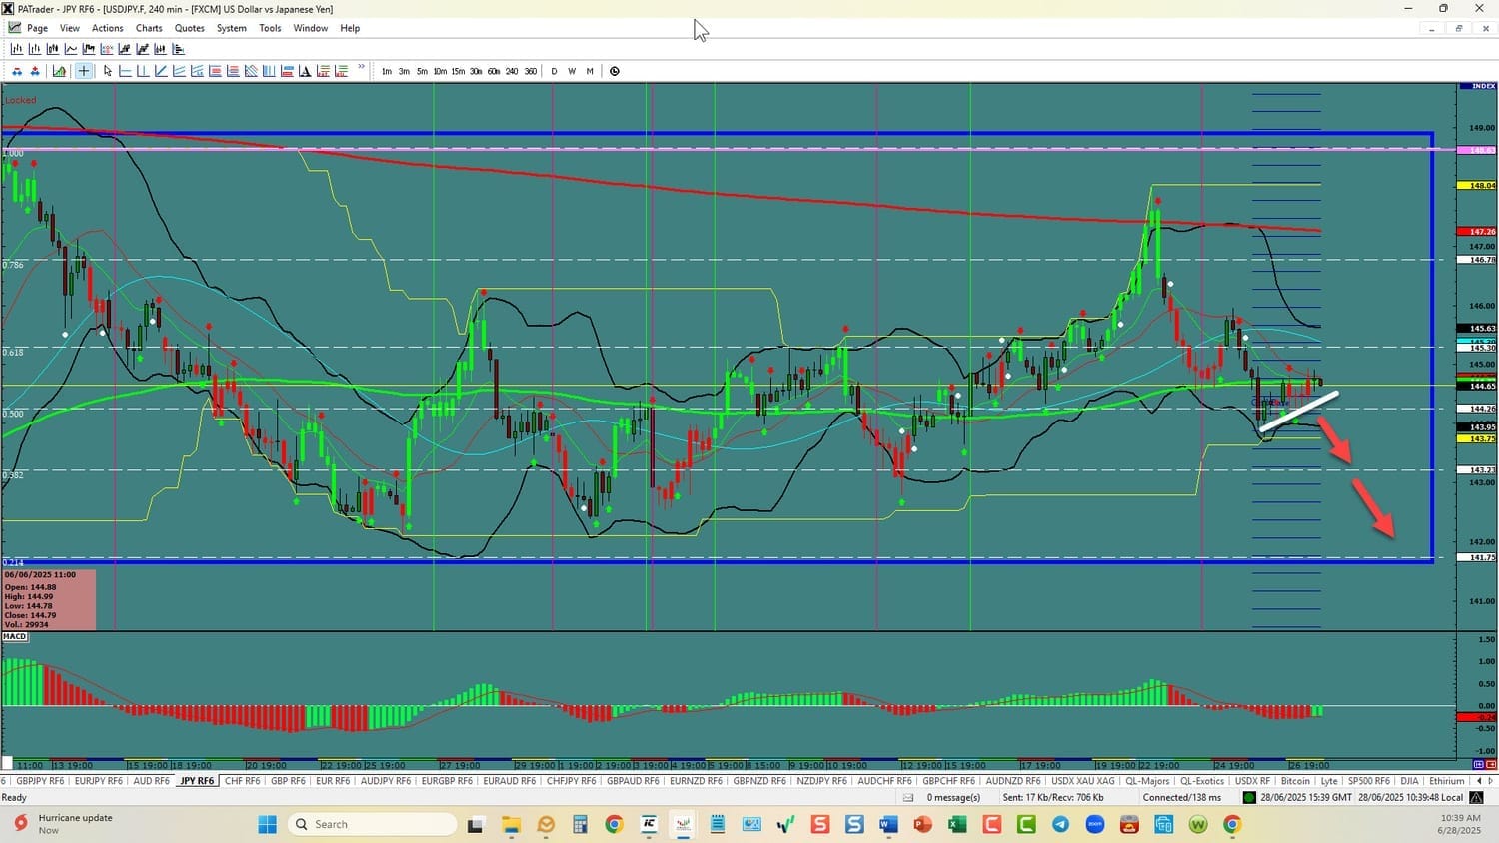Viewport: 1499px width, 843px height.
Task: Click the green connection status icon
Action: (x=1249, y=797)
